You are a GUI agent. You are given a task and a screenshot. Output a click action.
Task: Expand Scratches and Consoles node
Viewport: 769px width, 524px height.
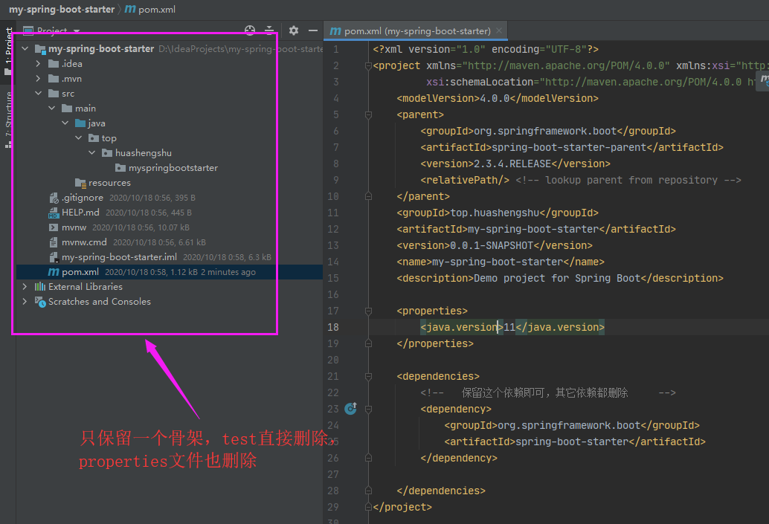click(x=25, y=302)
